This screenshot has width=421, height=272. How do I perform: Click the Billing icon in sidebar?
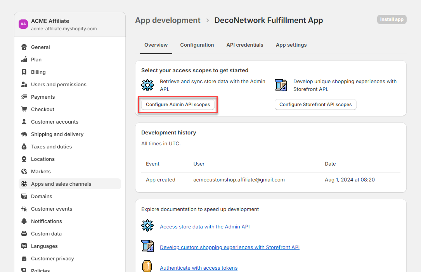[x=24, y=72]
